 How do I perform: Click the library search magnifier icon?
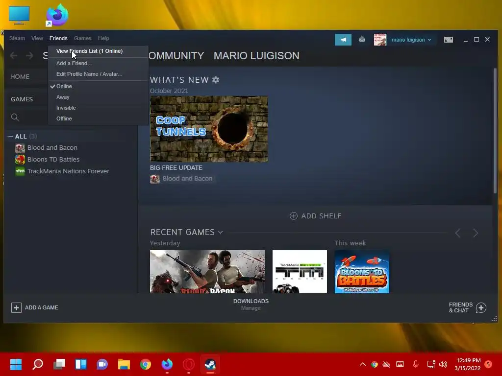[x=15, y=117]
